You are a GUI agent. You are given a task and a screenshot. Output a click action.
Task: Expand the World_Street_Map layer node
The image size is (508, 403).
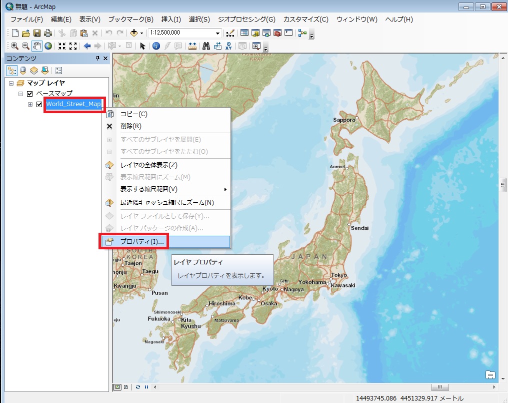point(30,104)
